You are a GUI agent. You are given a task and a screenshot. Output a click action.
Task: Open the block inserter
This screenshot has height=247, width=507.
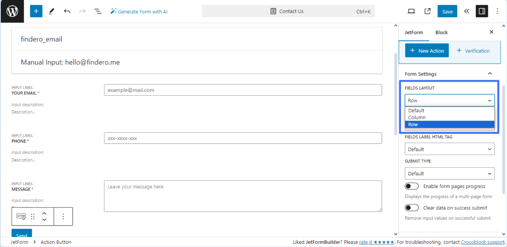pyautogui.click(x=36, y=11)
